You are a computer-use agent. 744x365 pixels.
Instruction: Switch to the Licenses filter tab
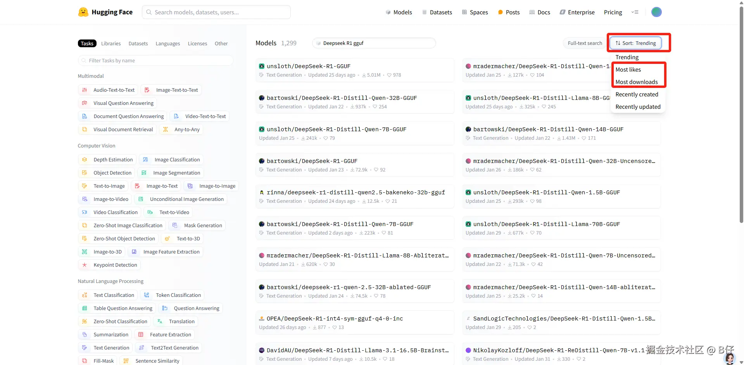point(197,44)
